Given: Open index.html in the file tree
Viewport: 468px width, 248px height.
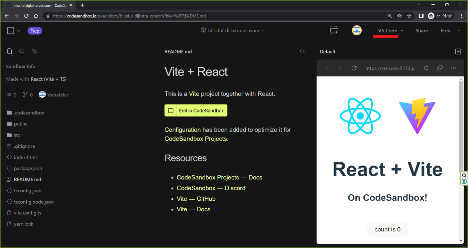Looking at the screenshot, I should (x=22, y=157).
